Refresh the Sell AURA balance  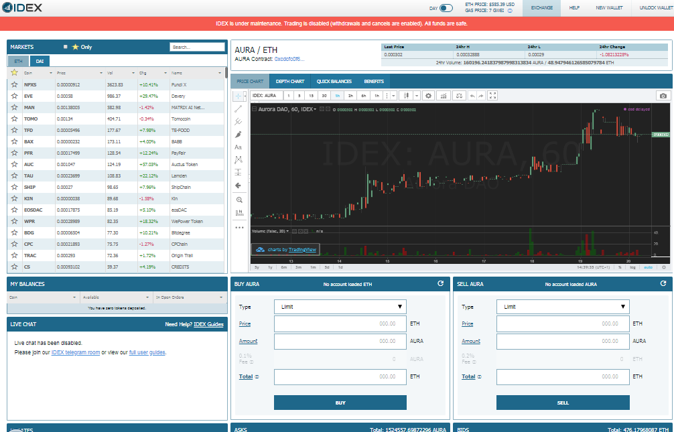pyautogui.click(x=663, y=283)
